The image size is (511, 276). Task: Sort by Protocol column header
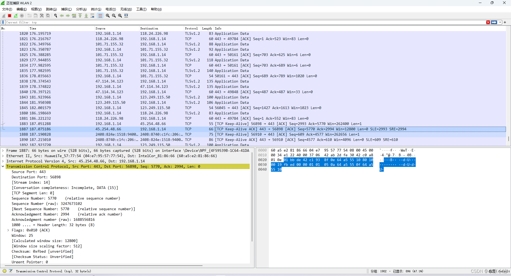[192, 28]
